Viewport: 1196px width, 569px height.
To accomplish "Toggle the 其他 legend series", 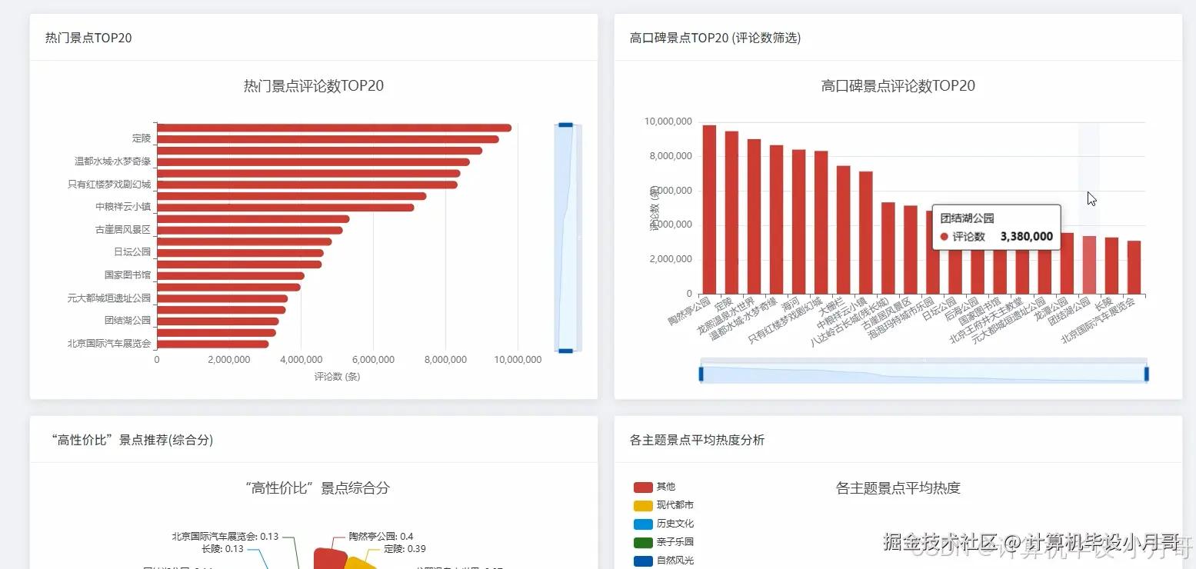I will click(655, 487).
